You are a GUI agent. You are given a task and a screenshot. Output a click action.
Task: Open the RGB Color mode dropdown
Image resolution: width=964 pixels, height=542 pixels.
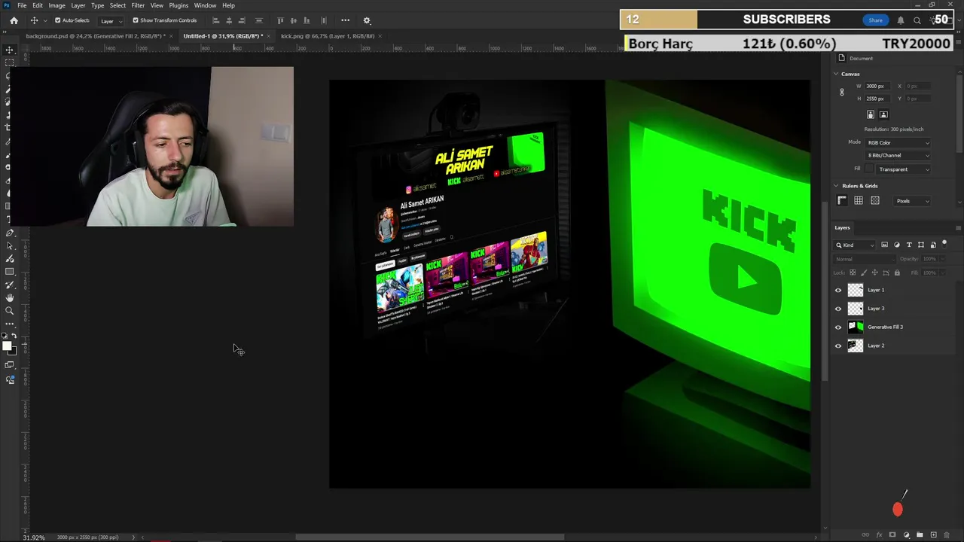click(x=898, y=142)
